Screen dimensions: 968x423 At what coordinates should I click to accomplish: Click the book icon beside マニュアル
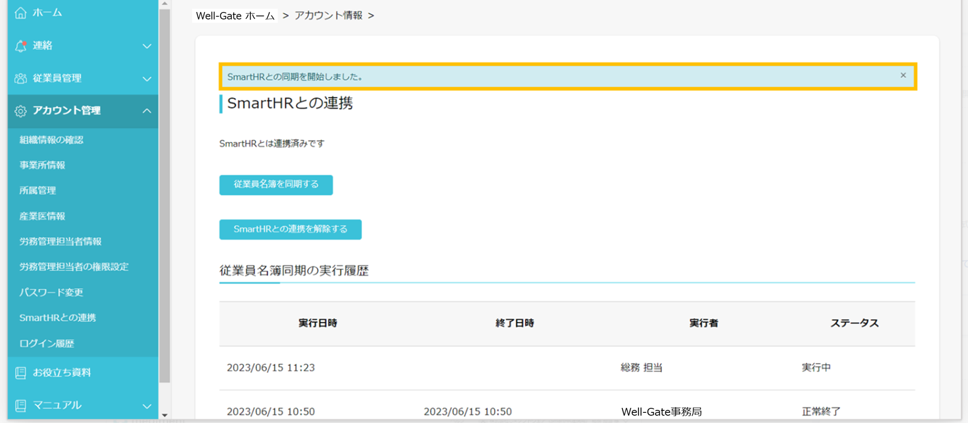coord(20,406)
